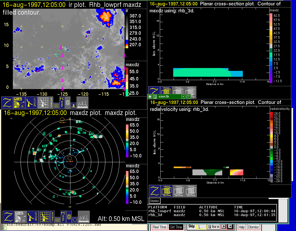Dismiss the platform field info popup
Screen dimensions: 296x231
pyautogui.click(x=155, y=201)
